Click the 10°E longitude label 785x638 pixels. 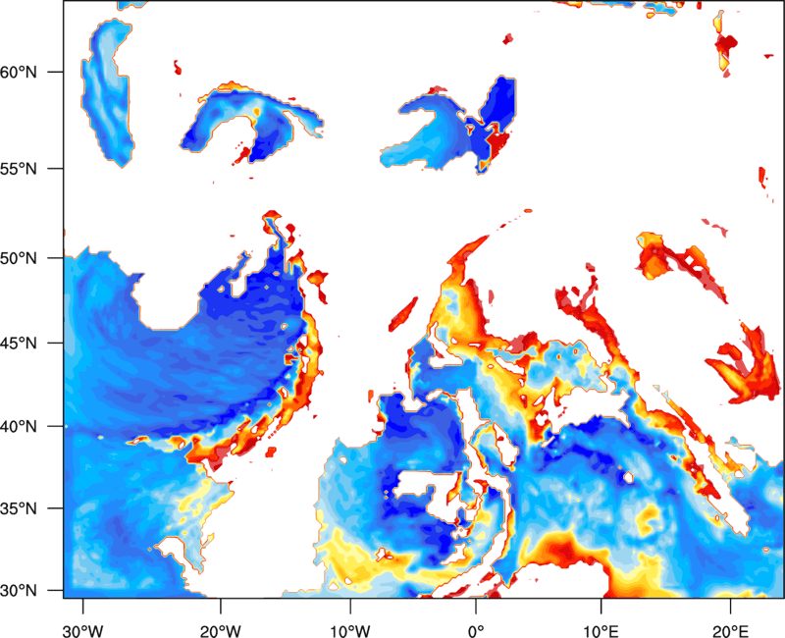(x=601, y=631)
